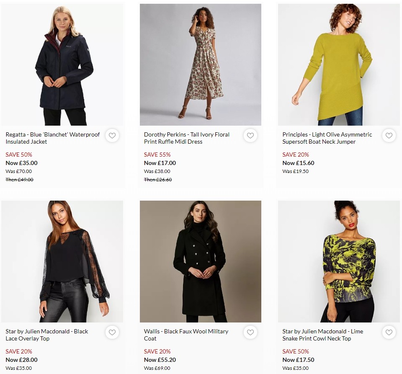Save the military coat to wishlist via heart icon
This screenshot has width=402, height=374.
[x=250, y=332]
